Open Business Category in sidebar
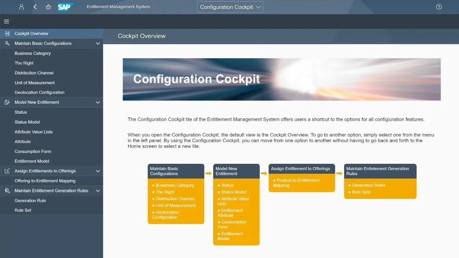 [33, 53]
